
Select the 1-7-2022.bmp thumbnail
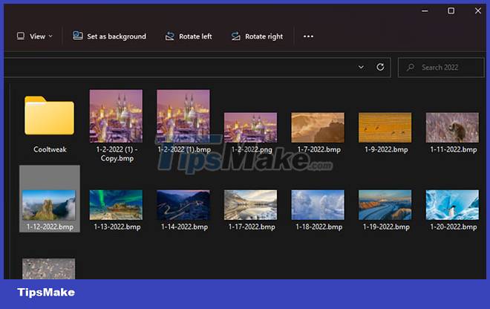pyautogui.click(x=318, y=128)
